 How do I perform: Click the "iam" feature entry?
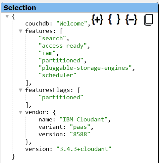[x=47, y=53]
